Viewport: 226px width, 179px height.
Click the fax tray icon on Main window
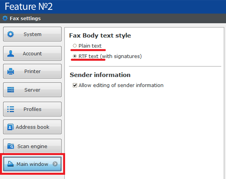10,164
